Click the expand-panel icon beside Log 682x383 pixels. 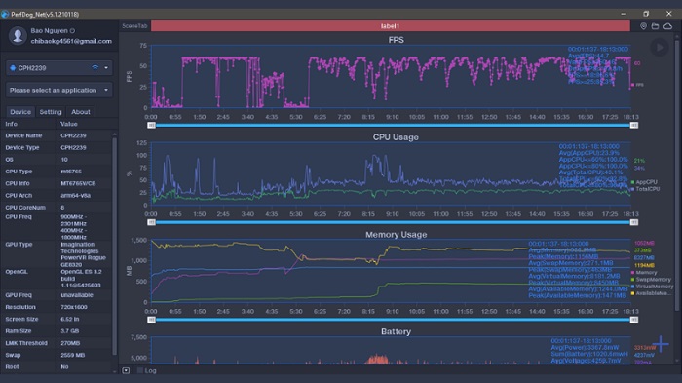[x=126, y=370]
